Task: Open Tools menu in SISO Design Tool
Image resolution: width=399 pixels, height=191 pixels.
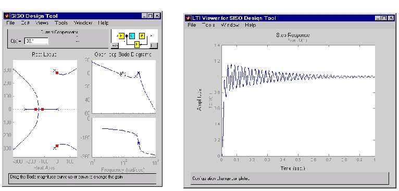Action: click(x=61, y=22)
